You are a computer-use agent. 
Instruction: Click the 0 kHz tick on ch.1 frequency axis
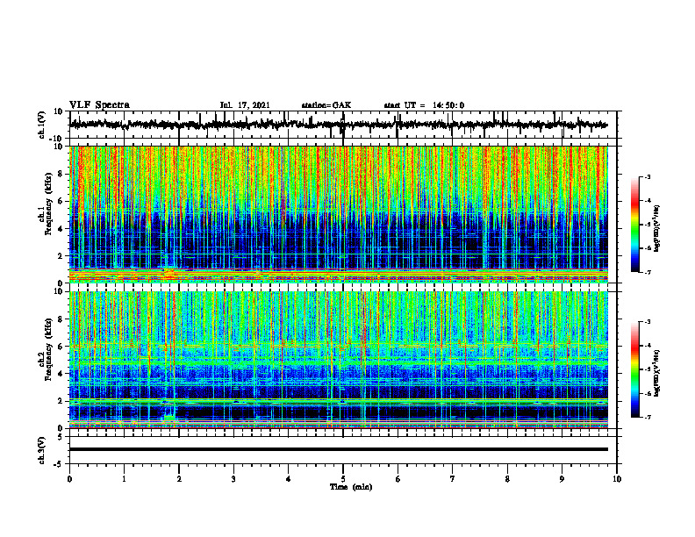click(x=61, y=283)
